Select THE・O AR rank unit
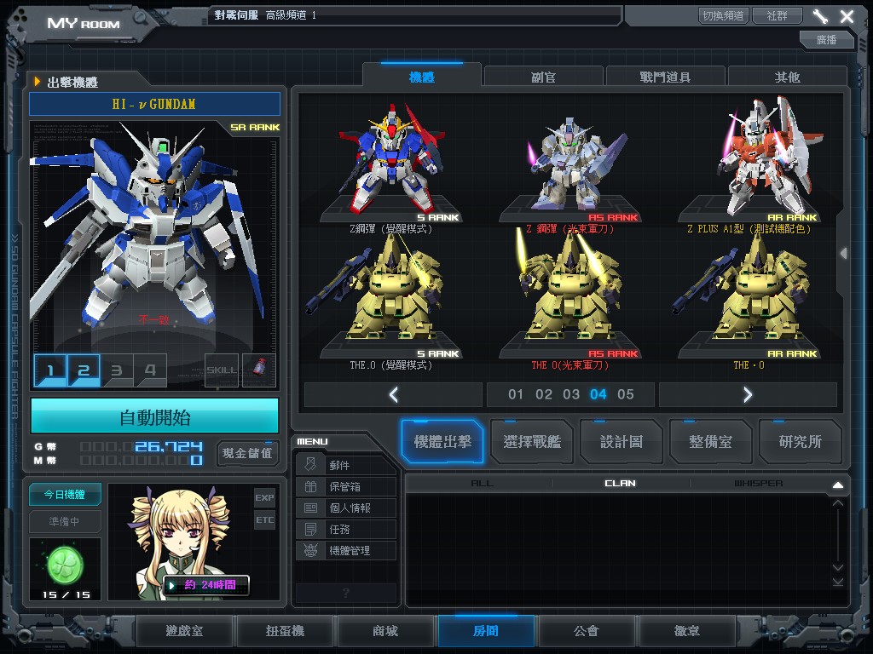Viewport: 873px width, 654px height. click(x=749, y=303)
